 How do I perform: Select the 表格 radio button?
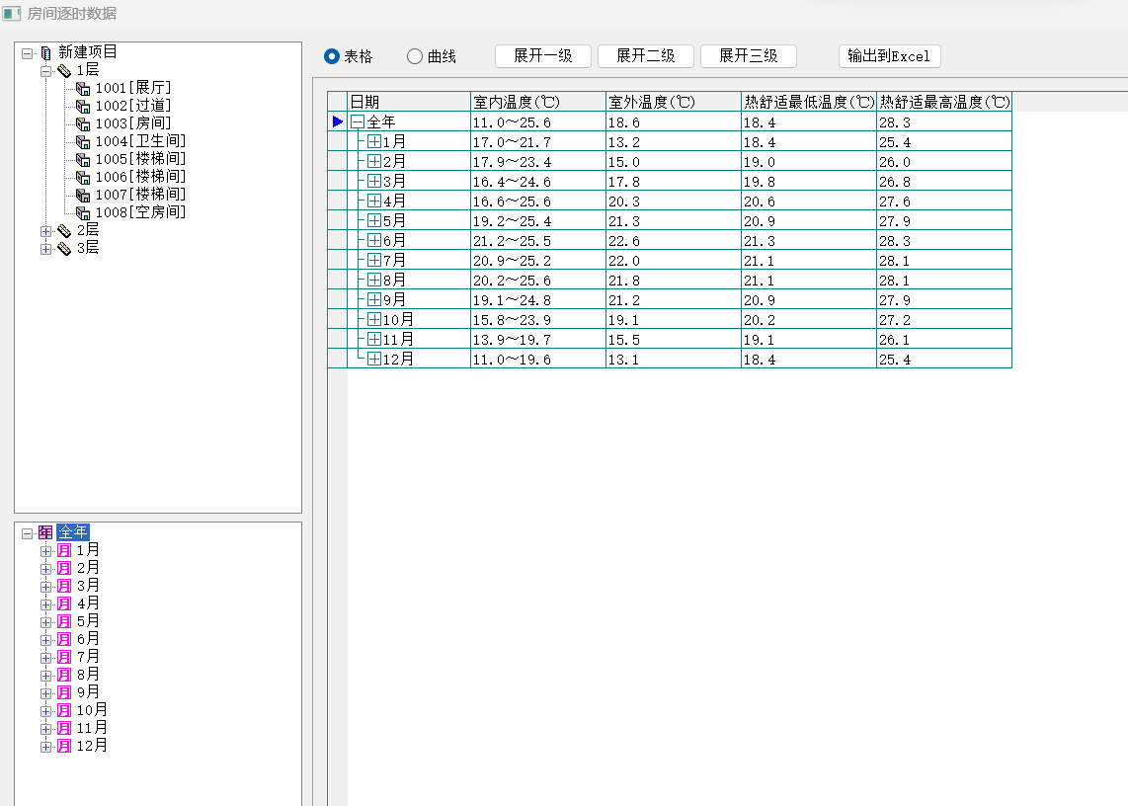[332, 56]
